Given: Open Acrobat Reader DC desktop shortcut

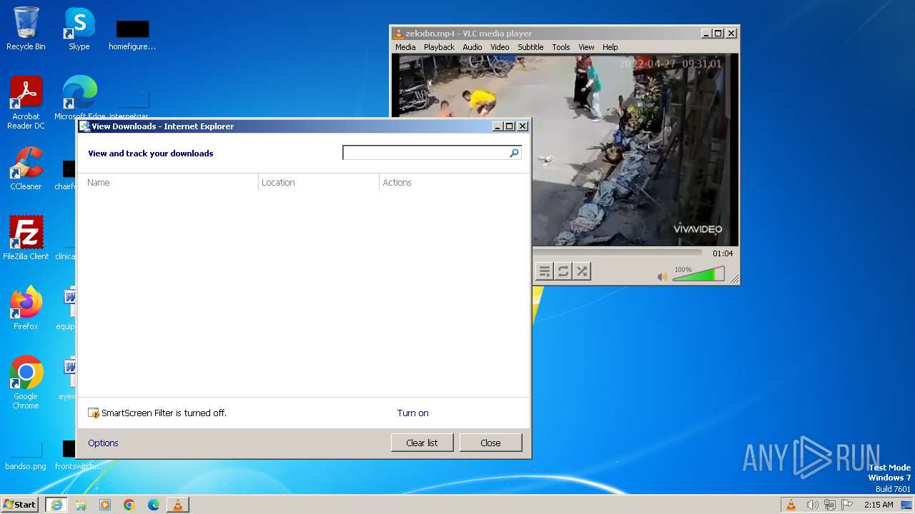Looking at the screenshot, I should tap(26, 103).
